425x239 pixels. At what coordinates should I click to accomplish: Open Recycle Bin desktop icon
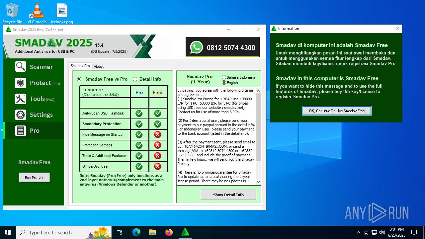point(12,14)
